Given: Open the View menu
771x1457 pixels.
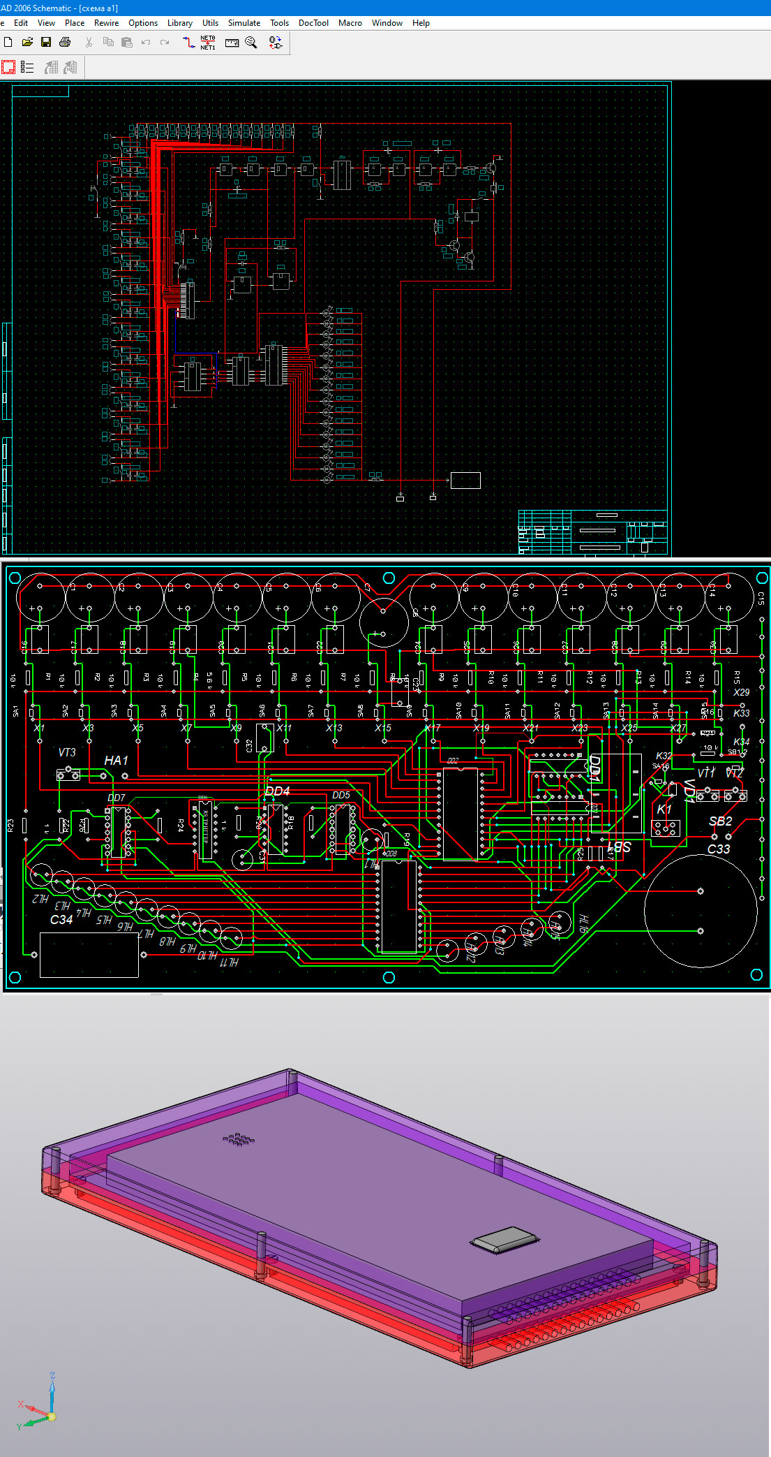Looking at the screenshot, I should click(x=46, y=23).
